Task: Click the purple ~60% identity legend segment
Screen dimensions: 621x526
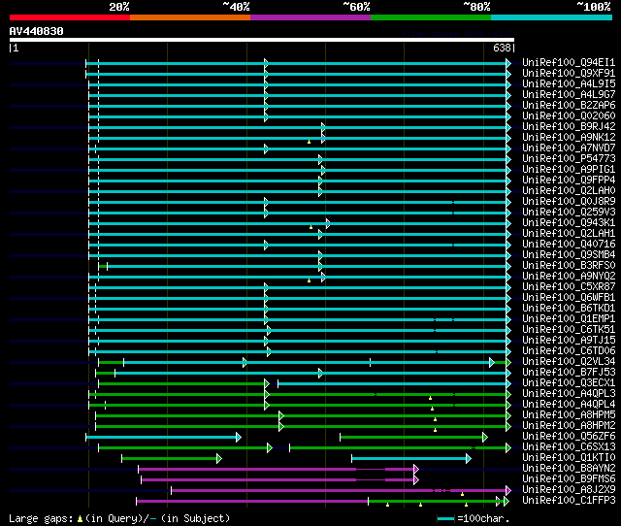Action: click(310, 17)
